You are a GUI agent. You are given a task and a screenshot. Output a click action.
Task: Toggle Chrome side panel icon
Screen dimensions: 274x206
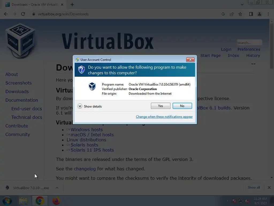coord(251,14)
